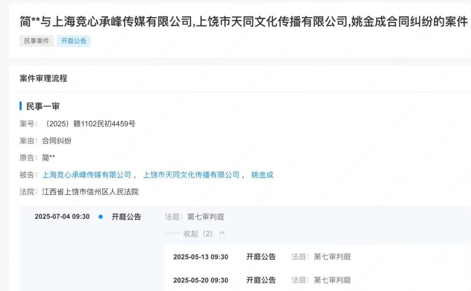The image size is (471, 291).
Task: Click 第七审判庭 in the 2025-05-20 row
Action: (x=332, y=280)
